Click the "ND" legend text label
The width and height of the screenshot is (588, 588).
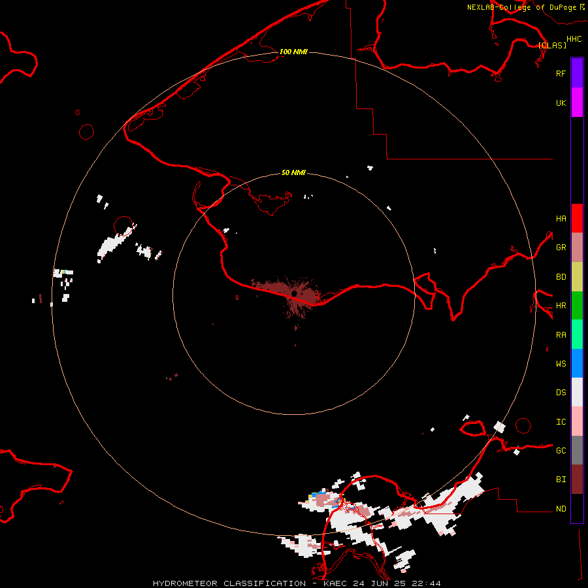561,509
